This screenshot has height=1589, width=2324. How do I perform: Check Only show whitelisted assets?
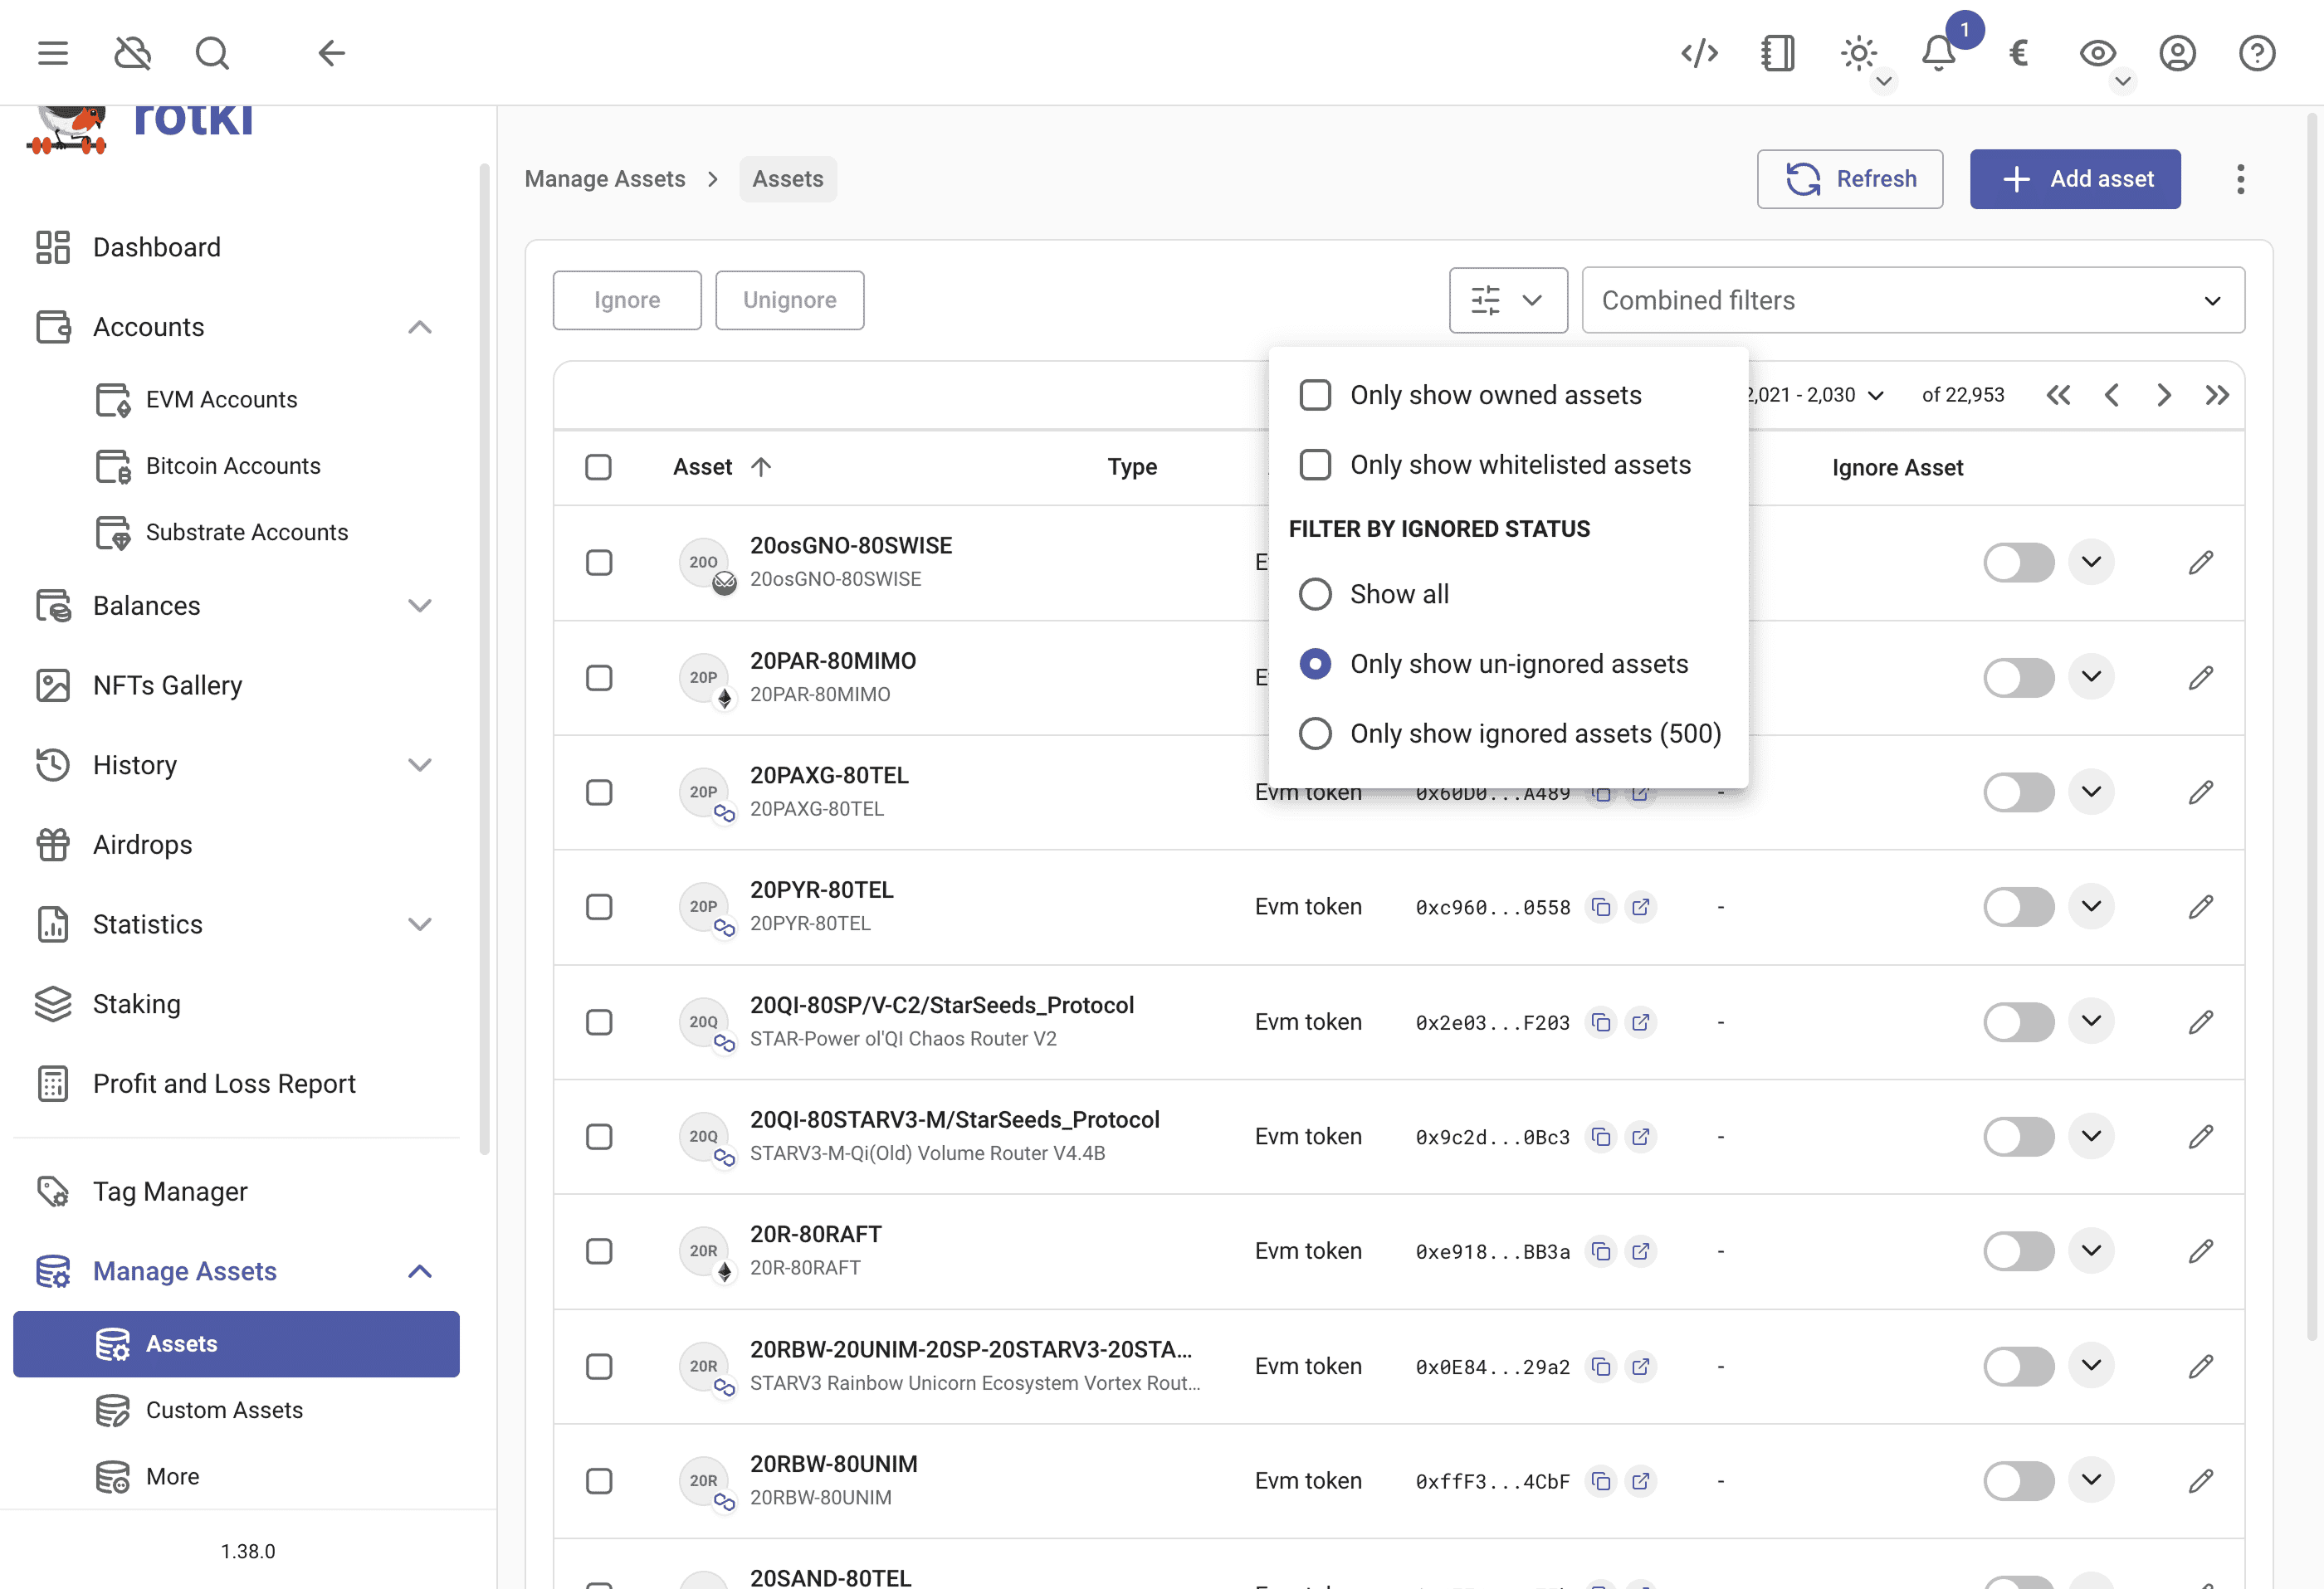click(1315, 465)
